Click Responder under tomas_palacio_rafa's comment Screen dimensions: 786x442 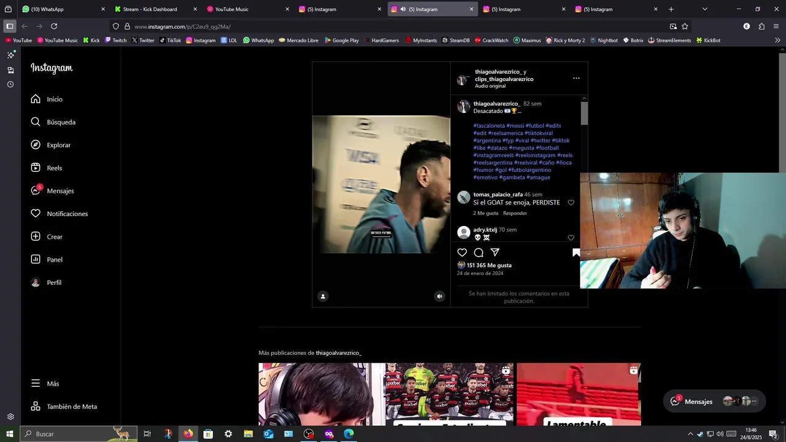pyautogui.click(x=515, y=213)
